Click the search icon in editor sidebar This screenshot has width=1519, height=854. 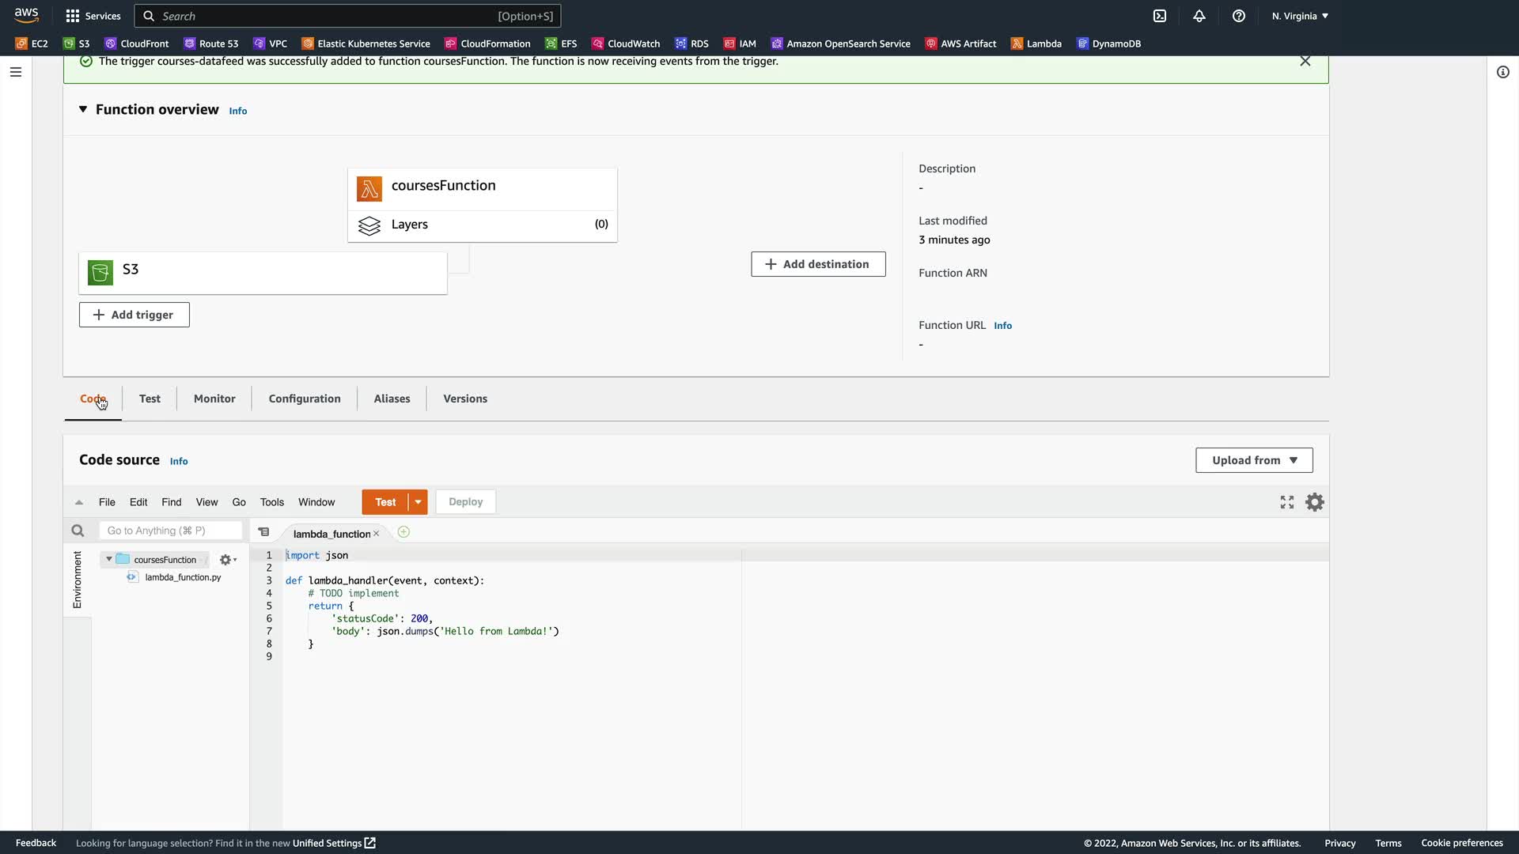pyautogui.click(x=78, y=531)
